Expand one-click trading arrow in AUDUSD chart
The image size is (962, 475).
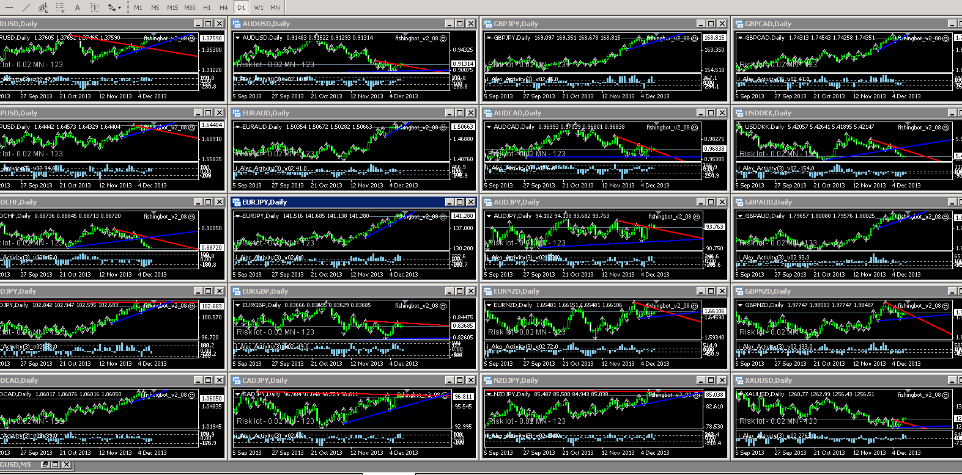[x=238, y=37]
